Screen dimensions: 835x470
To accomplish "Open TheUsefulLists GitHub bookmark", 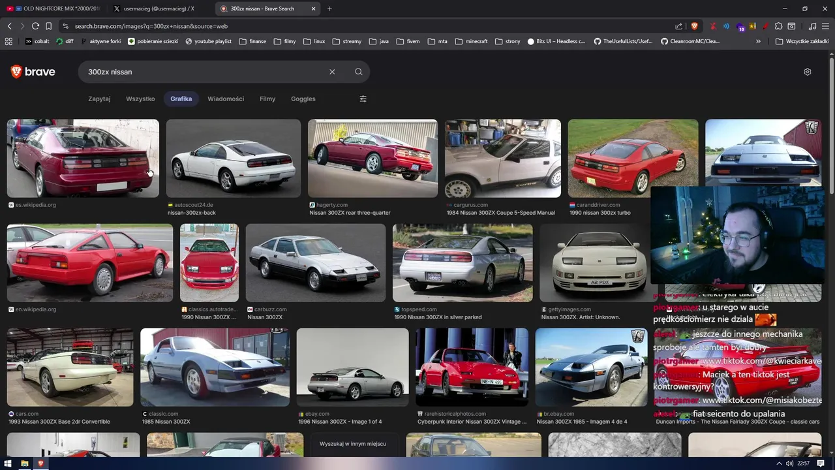I will [x=624, y=41].
